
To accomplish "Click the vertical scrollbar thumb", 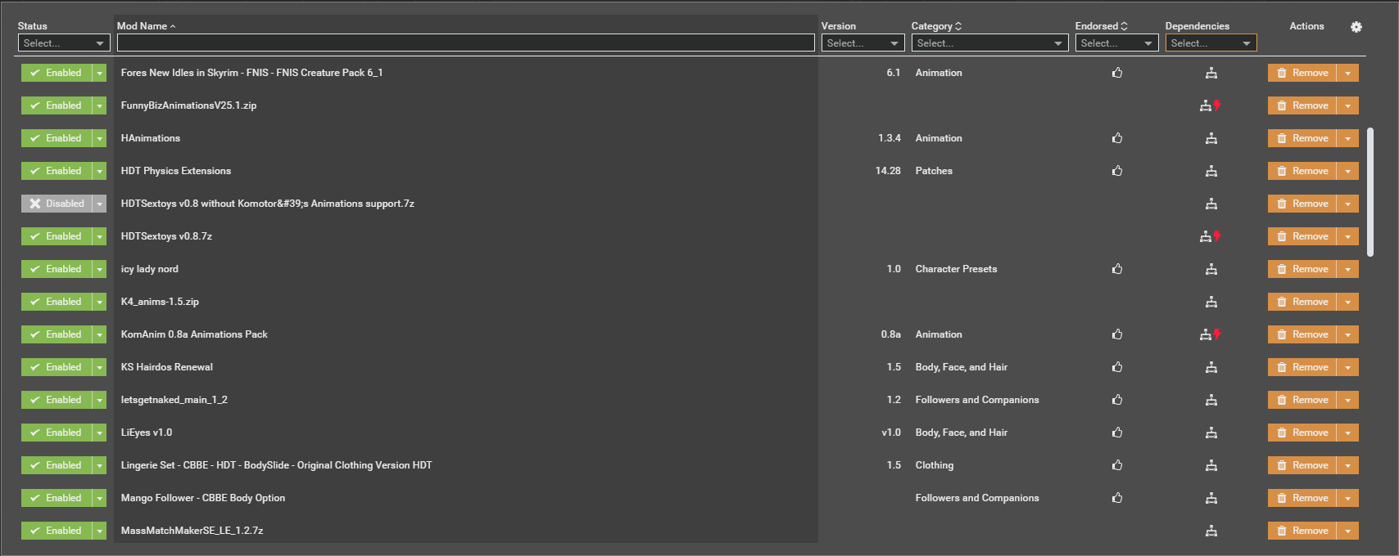I will pos(1370,192).
